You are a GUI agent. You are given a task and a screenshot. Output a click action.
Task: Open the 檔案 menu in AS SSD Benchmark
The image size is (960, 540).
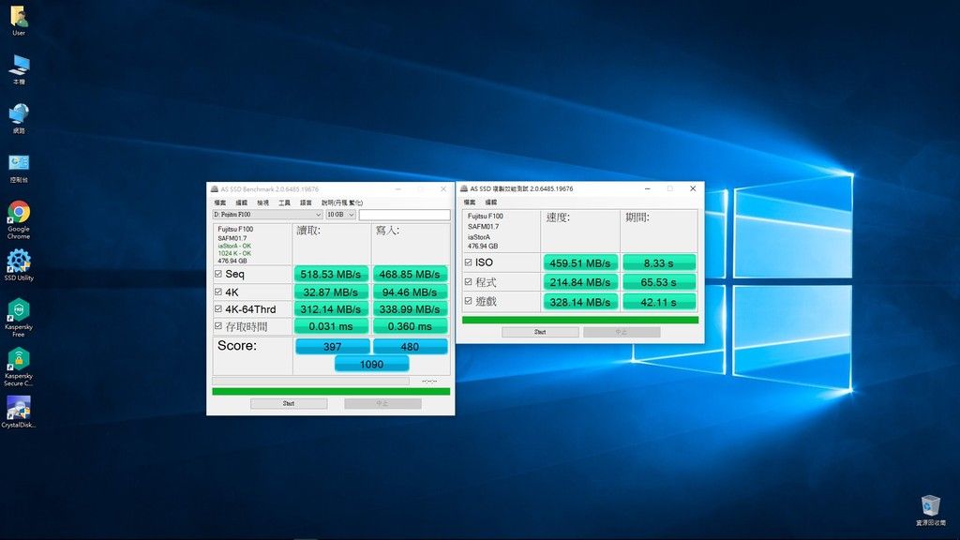pos(220,202)
